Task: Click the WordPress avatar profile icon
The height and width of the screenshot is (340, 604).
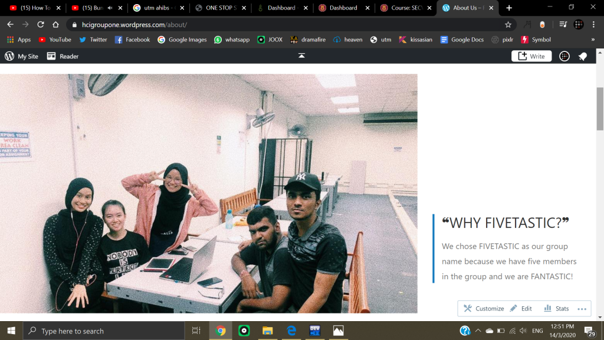Action: coord(564,56)
